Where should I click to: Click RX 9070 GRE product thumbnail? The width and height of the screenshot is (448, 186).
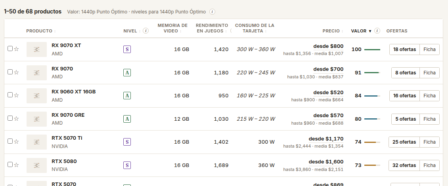(x=36, y=119)
